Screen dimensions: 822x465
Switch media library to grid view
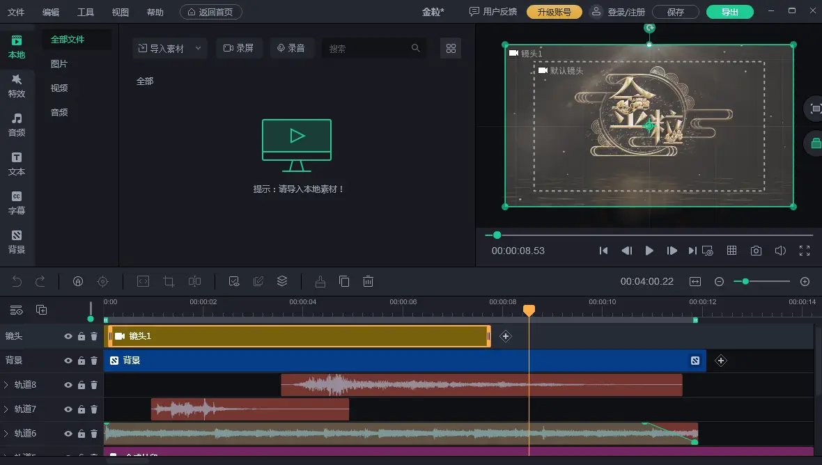click(451, 49)
